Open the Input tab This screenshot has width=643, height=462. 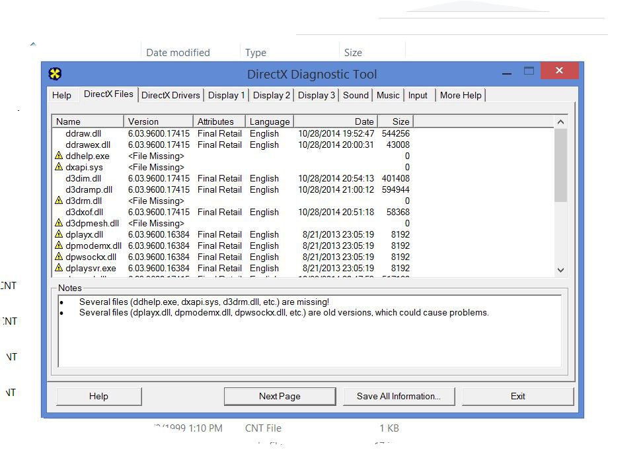(x=418, y=96)
